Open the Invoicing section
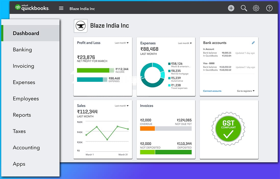Screen dimensions: 280x179 tap(23, 66)
